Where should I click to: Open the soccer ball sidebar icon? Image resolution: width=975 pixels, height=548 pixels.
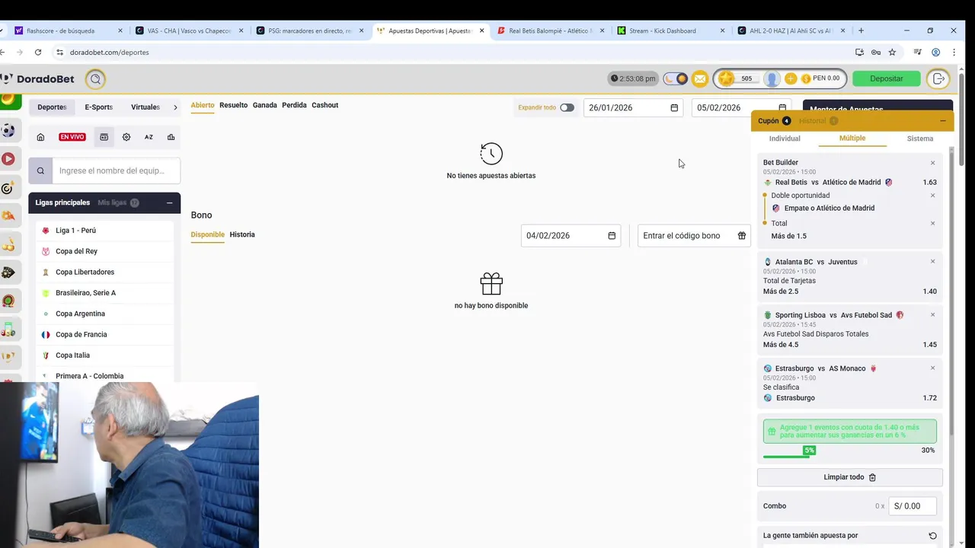(x=8, y=131)
